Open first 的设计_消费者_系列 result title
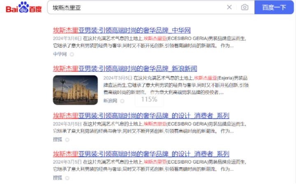 tap(141, 116)
